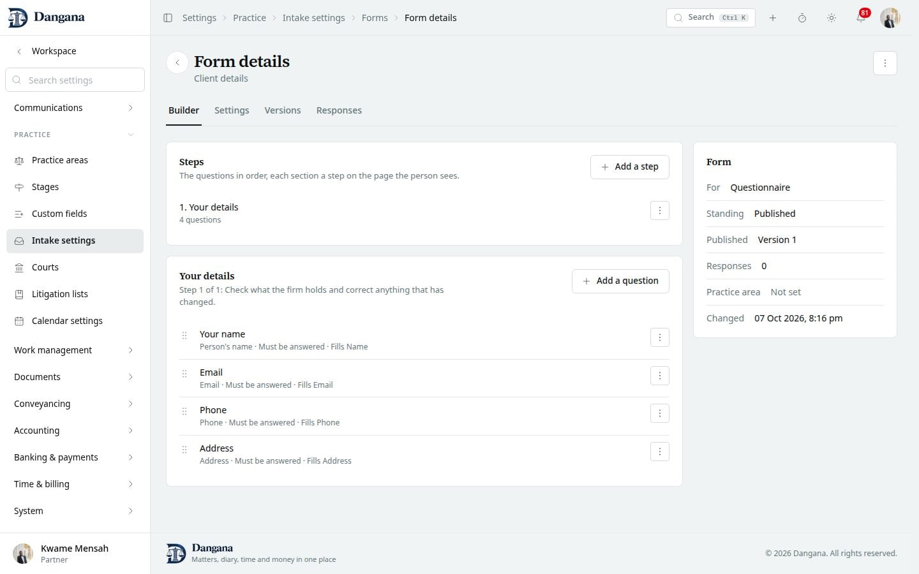Click the Add a question button
This screenshot has height=574, width=919.
[620, 281]
